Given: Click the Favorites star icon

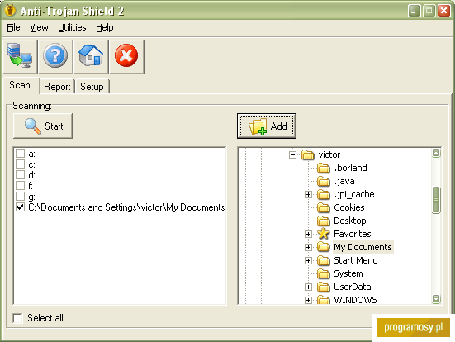Looking at the screenshot, I should (x=323, y=234).
